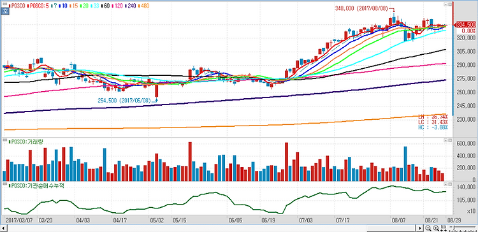Select the 480-day moving average legend

click(x=143, y=6)
